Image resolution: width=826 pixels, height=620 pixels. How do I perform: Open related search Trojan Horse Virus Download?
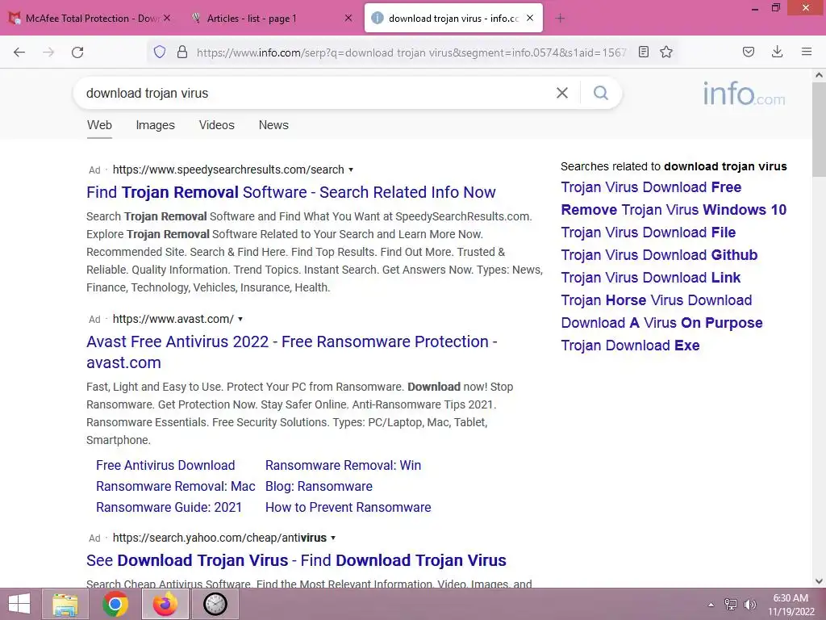click(x=657, y=300)
